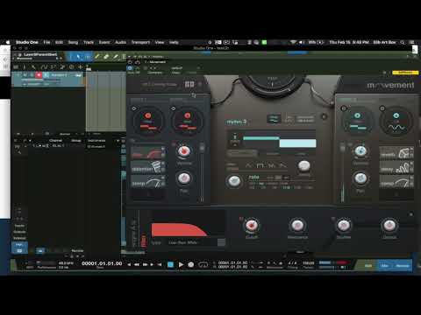Select the Paint tool in the toolbar

[116, 56]
